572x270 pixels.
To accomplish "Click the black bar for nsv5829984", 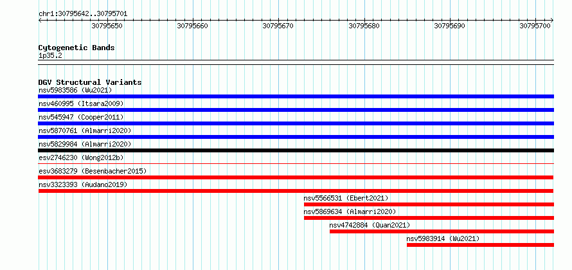I will coord(296,150).
